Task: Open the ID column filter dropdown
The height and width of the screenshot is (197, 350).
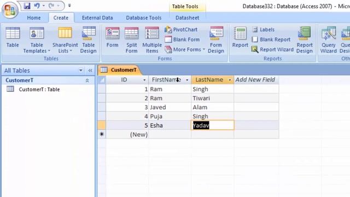Action: coord(144,80)
